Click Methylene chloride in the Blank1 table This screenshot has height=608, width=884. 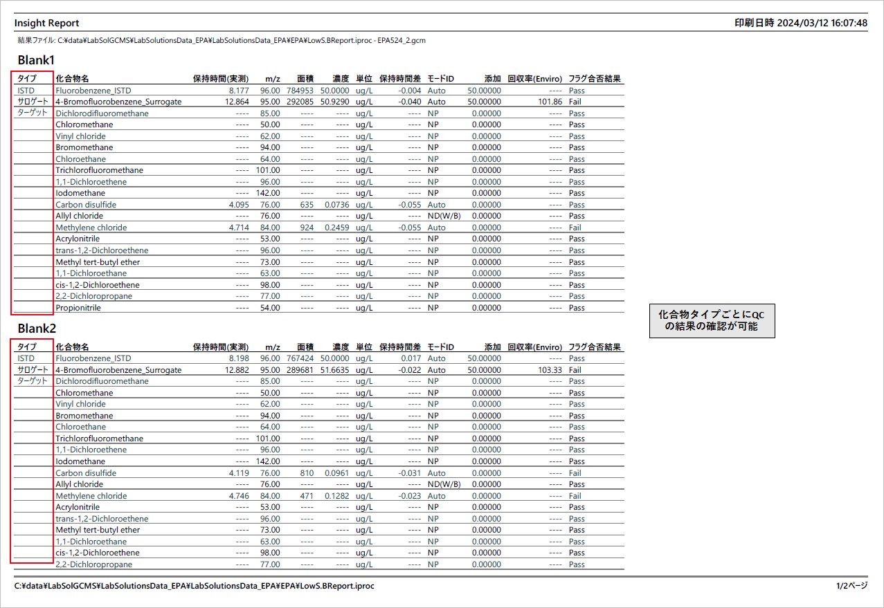click(91, 228)
